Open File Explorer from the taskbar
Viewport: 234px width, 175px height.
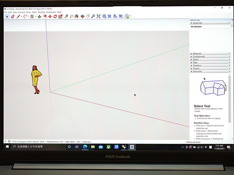tap(93, 147)
